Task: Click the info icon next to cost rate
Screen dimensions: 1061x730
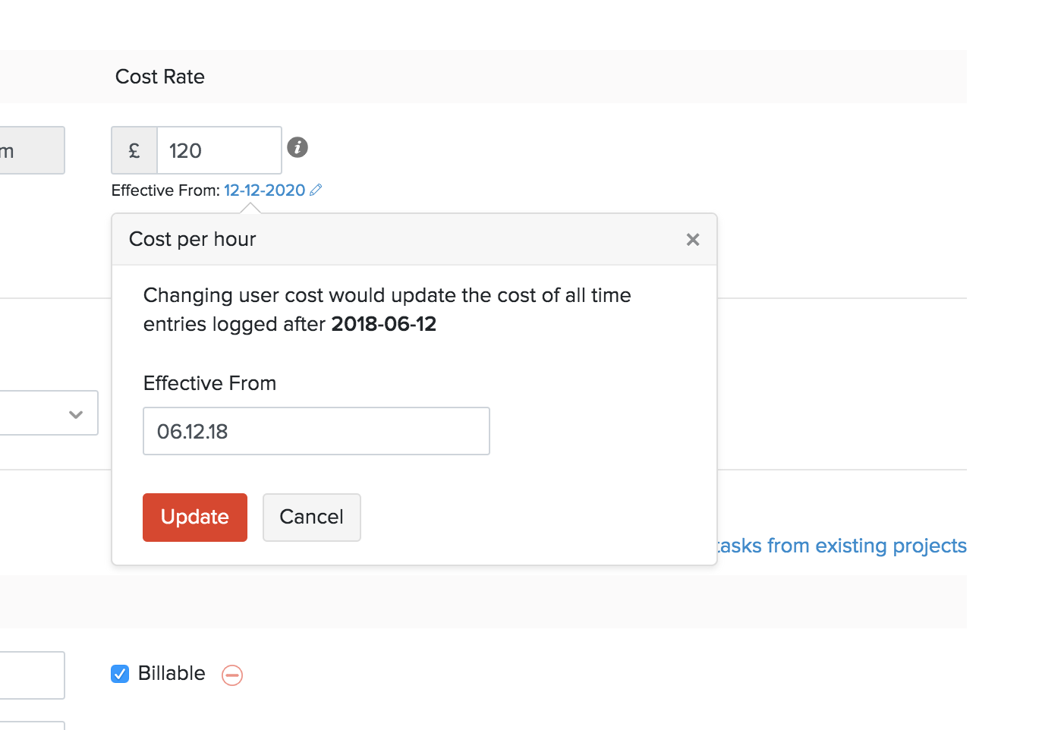Action: (x=298, y=147)
